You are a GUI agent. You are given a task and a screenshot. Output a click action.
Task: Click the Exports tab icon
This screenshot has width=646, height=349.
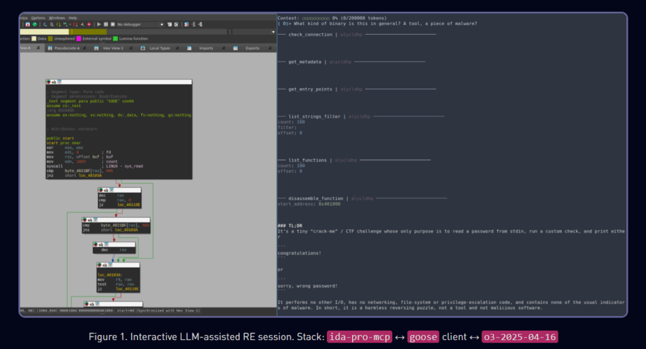(235, 48)
